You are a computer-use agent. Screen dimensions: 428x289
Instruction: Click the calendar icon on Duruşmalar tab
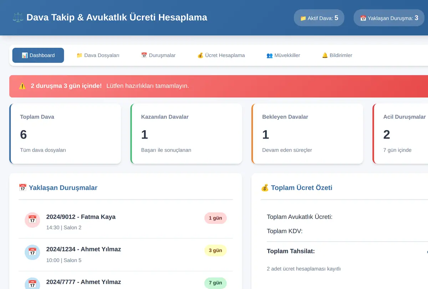click(144, 55)
